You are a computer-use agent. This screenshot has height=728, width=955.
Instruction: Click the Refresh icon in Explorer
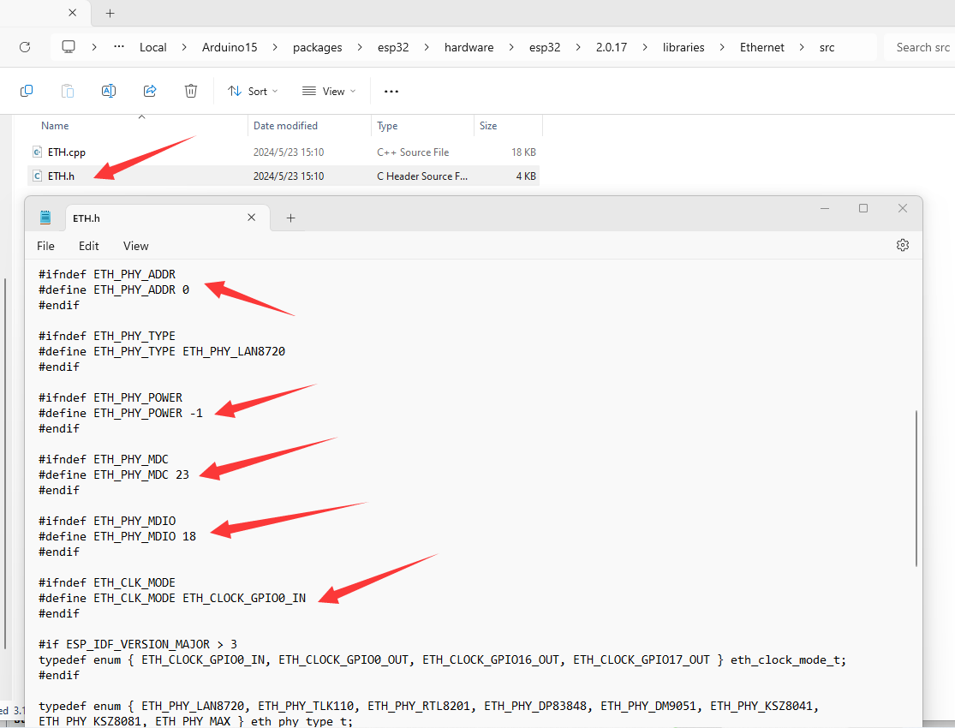[x=25, y=47]
